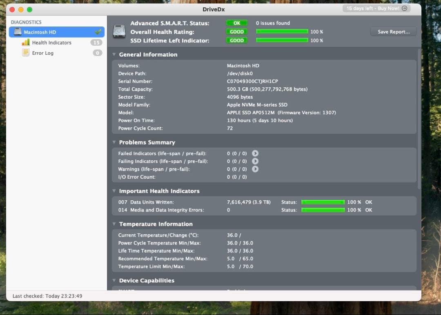Open the Health Indicators bar chart icon

[26, 42]
